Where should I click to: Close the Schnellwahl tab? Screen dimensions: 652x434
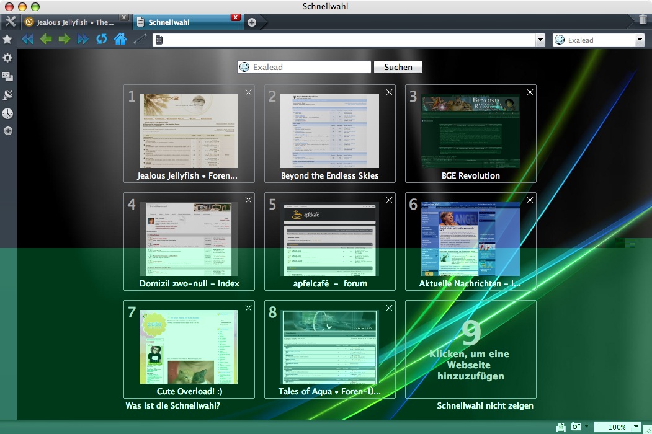tap(235, 18)
